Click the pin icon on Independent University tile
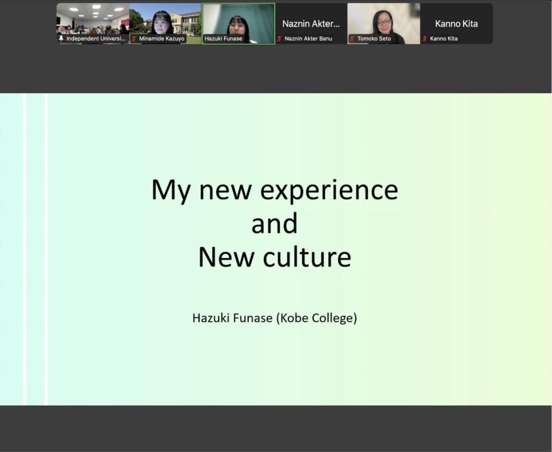 tap(61, 38)
